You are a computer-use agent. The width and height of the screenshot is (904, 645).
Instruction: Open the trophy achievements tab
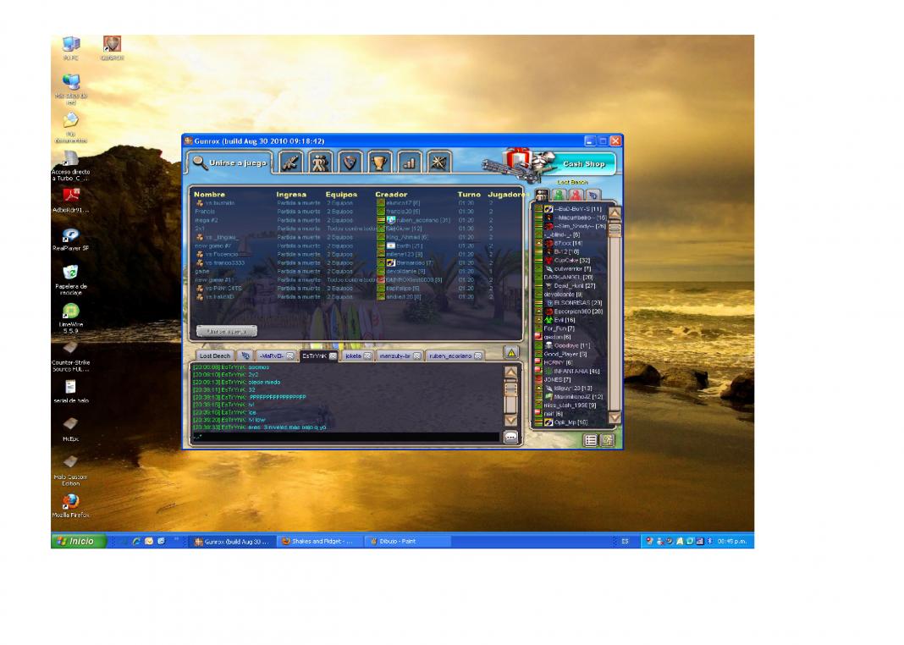[380, 162]
